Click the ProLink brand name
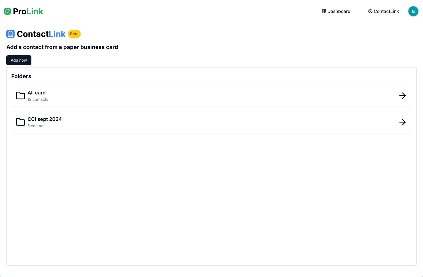 coord(28,11)
